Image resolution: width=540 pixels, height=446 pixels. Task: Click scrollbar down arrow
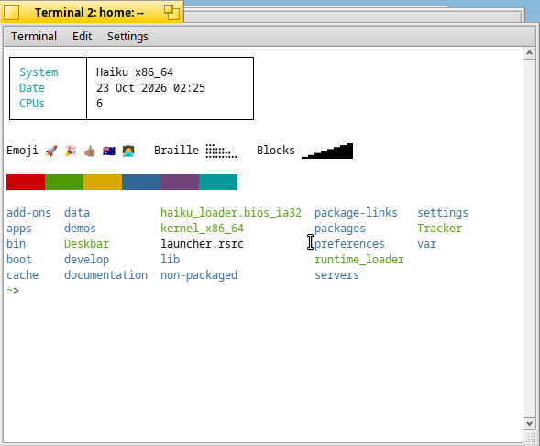pyautogui.click(x=529, y=424)
